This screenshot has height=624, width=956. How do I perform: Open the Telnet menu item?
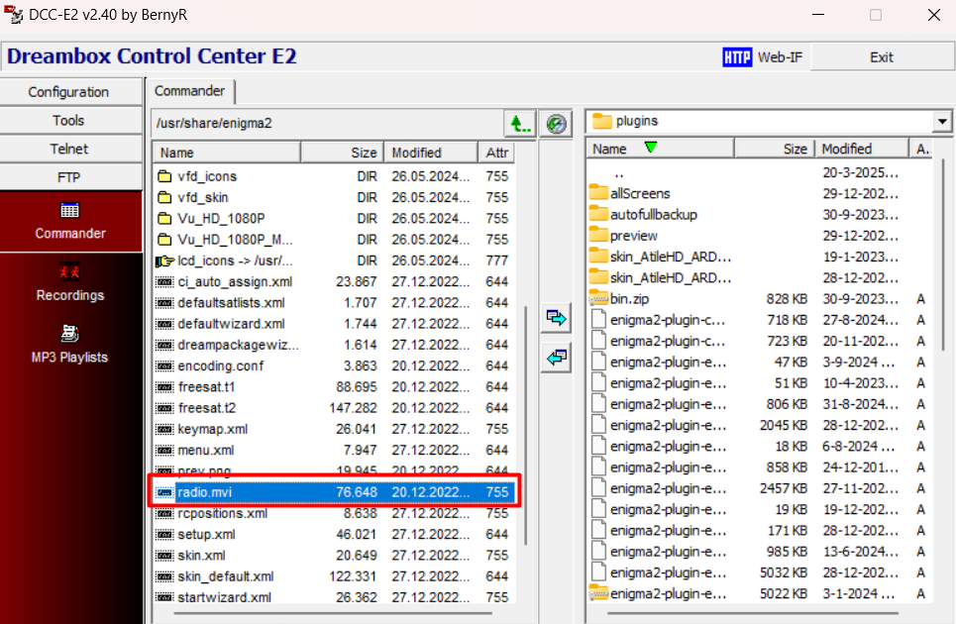coord(69,149)
